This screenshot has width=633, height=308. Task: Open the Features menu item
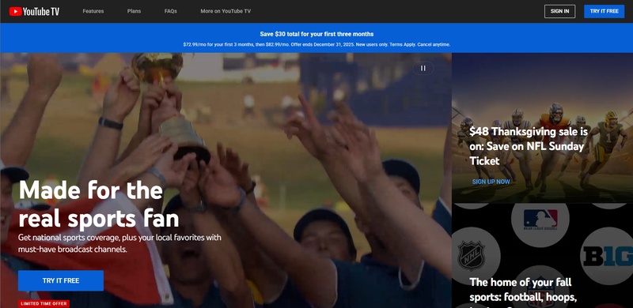tap(93, 11)
